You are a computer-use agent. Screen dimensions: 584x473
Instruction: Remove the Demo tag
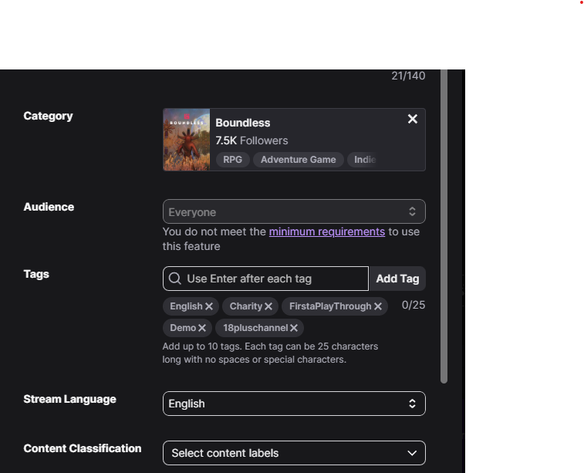coord(202,328)
